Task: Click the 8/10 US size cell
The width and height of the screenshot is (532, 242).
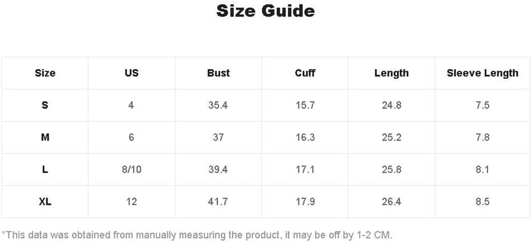Action: tap(131, 170)
